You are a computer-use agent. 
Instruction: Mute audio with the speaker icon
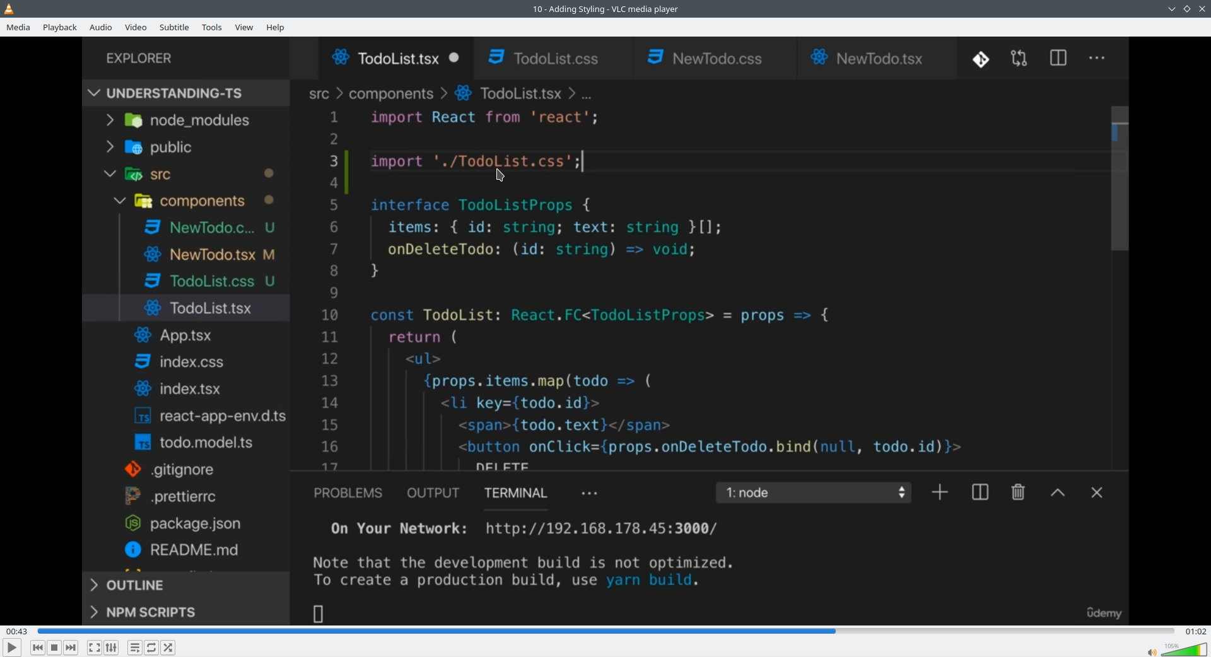pos(1152,652)
